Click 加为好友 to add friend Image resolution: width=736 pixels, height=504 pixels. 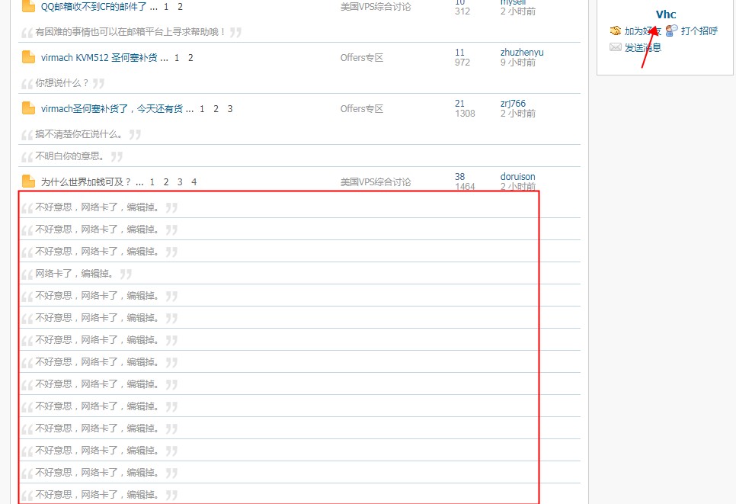coord(642,31)
